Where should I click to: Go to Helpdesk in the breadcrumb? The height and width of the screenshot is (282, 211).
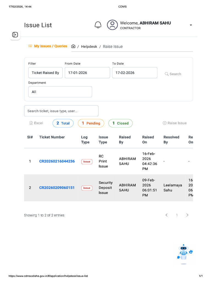coord(89,47)
